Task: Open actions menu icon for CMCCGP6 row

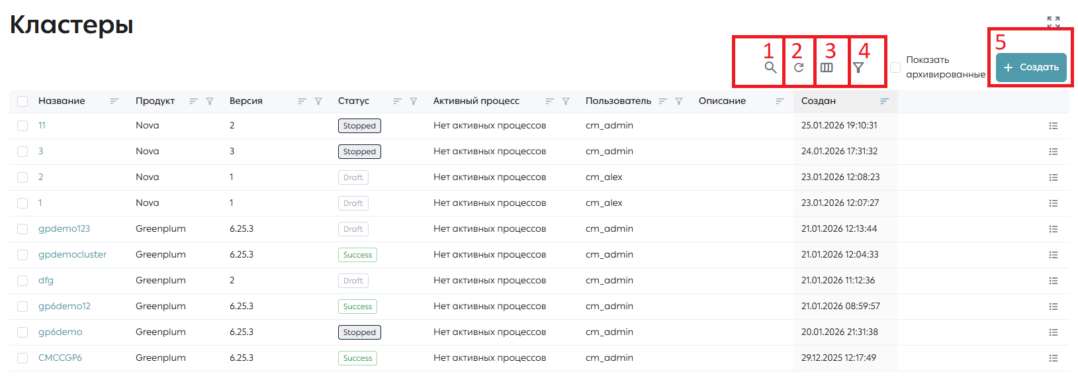Action: tap(1054, 358)
